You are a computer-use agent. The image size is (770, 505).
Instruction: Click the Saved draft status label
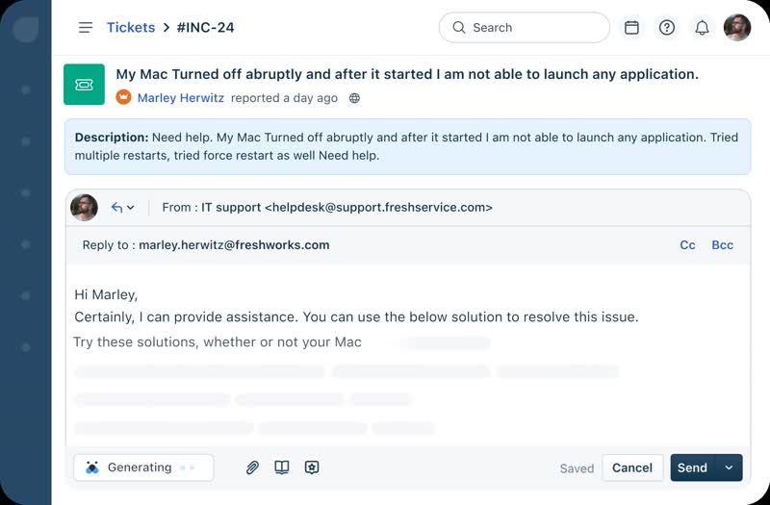(577, 468)
